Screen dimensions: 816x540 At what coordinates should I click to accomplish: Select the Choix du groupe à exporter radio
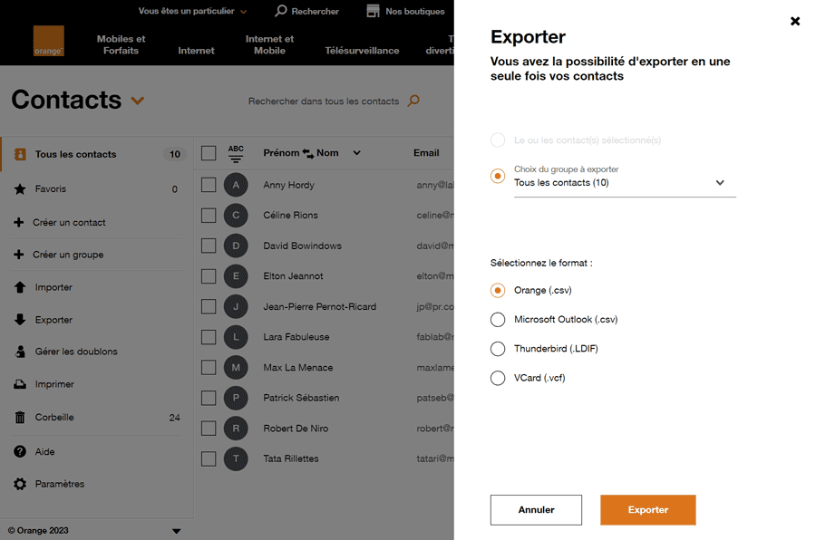pyautogui.click(x=498, y=176)
